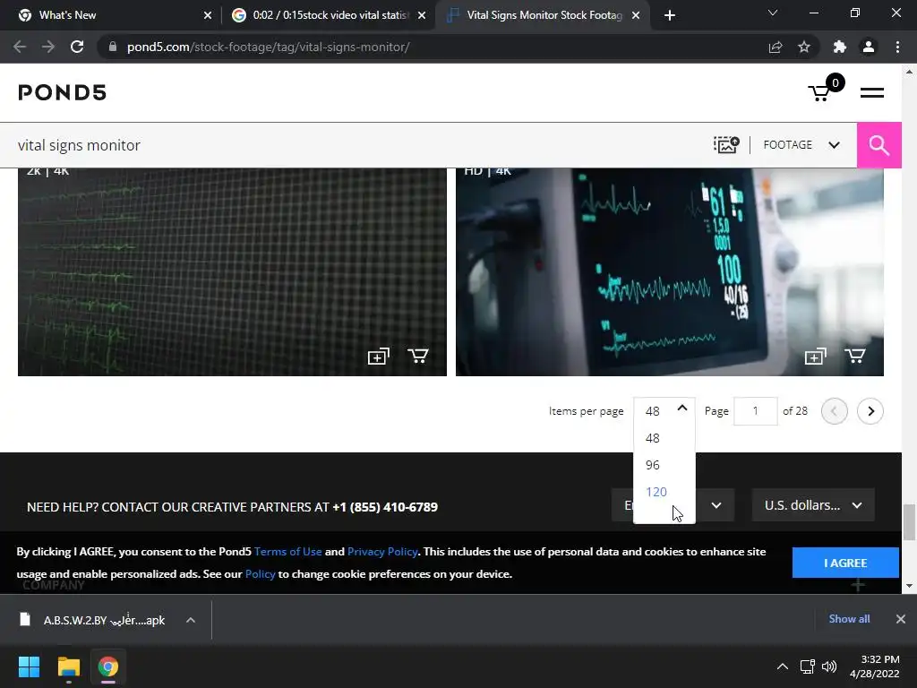This screenshot has height=688, width=917.
Task: Click the +1 (855) 410-6789 phone number
Action: (385, 507)
